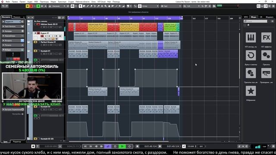The height and width of the screenshot is (155, 276).
Task: Open the Quantize preset dropdown
Action: click(193, 6)
